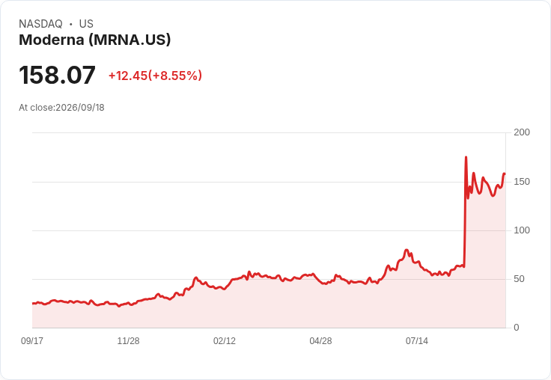Click the 150 value label on y-axis
This screenshot has height=380, width=551.
[522, 182]
